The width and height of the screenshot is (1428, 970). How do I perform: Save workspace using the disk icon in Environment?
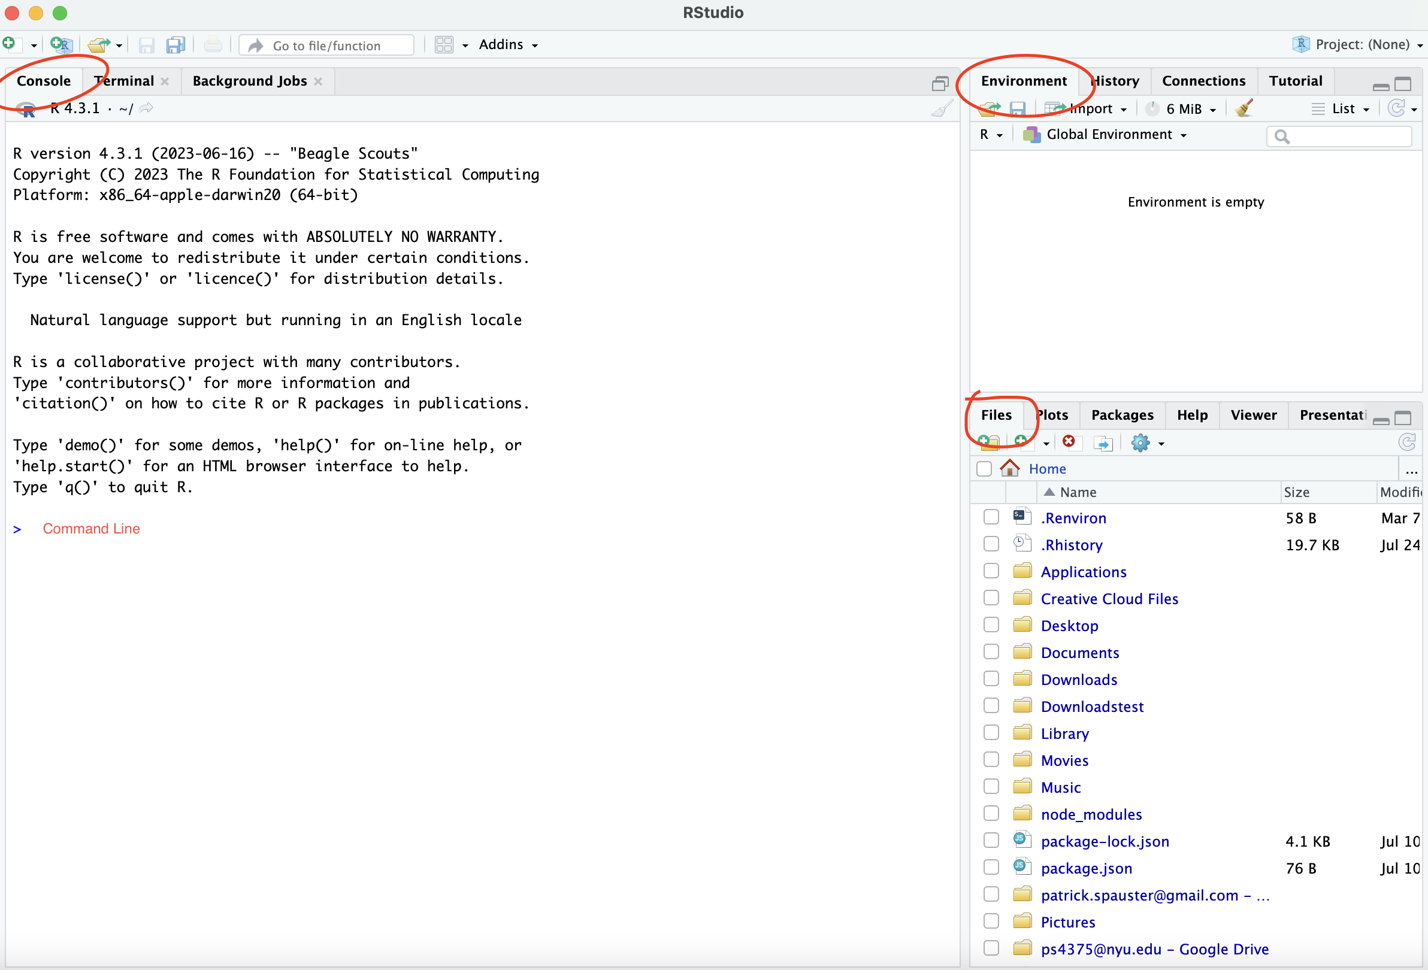coord(1018,108)
